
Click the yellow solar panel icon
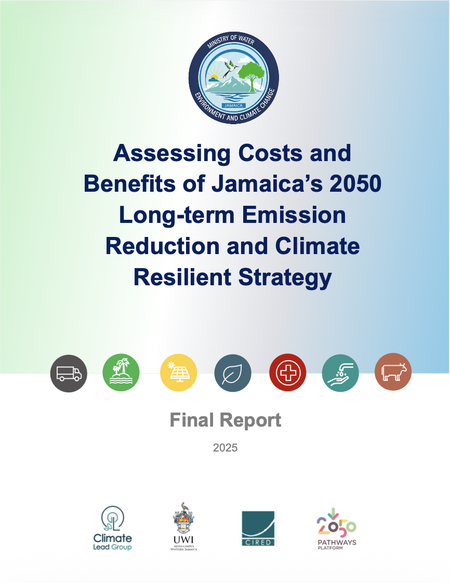(x=179, y=373)
